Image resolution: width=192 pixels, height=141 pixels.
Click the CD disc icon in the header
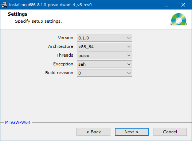179,19
